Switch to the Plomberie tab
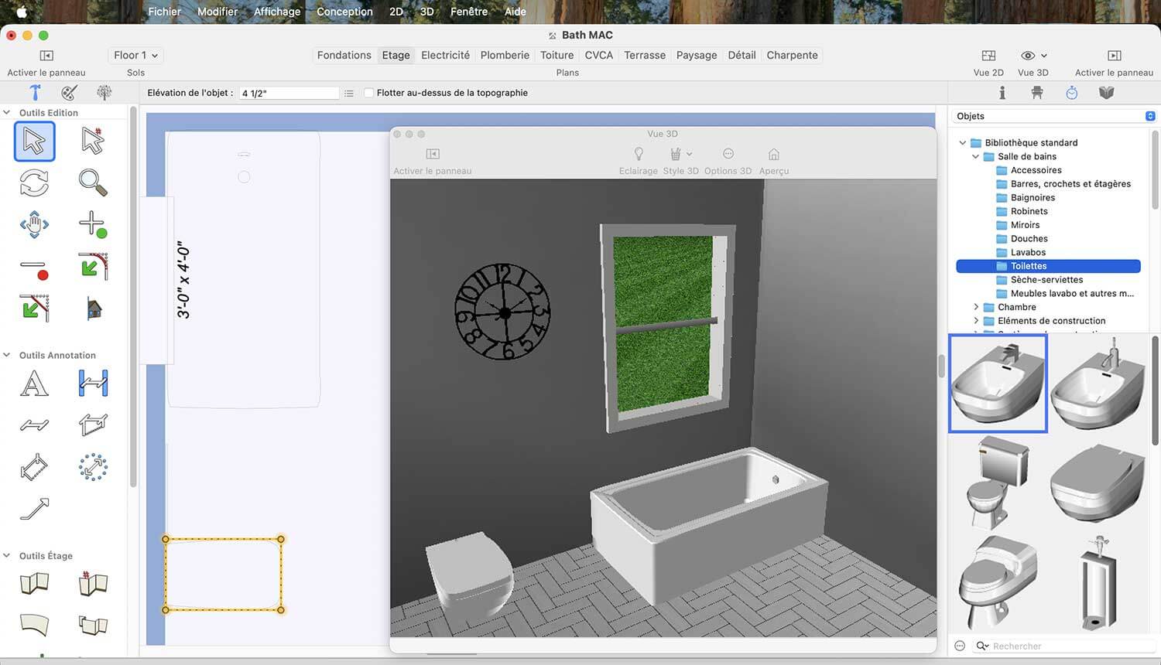This screenshot has width=1161, height=665. (x=505, y=55)
